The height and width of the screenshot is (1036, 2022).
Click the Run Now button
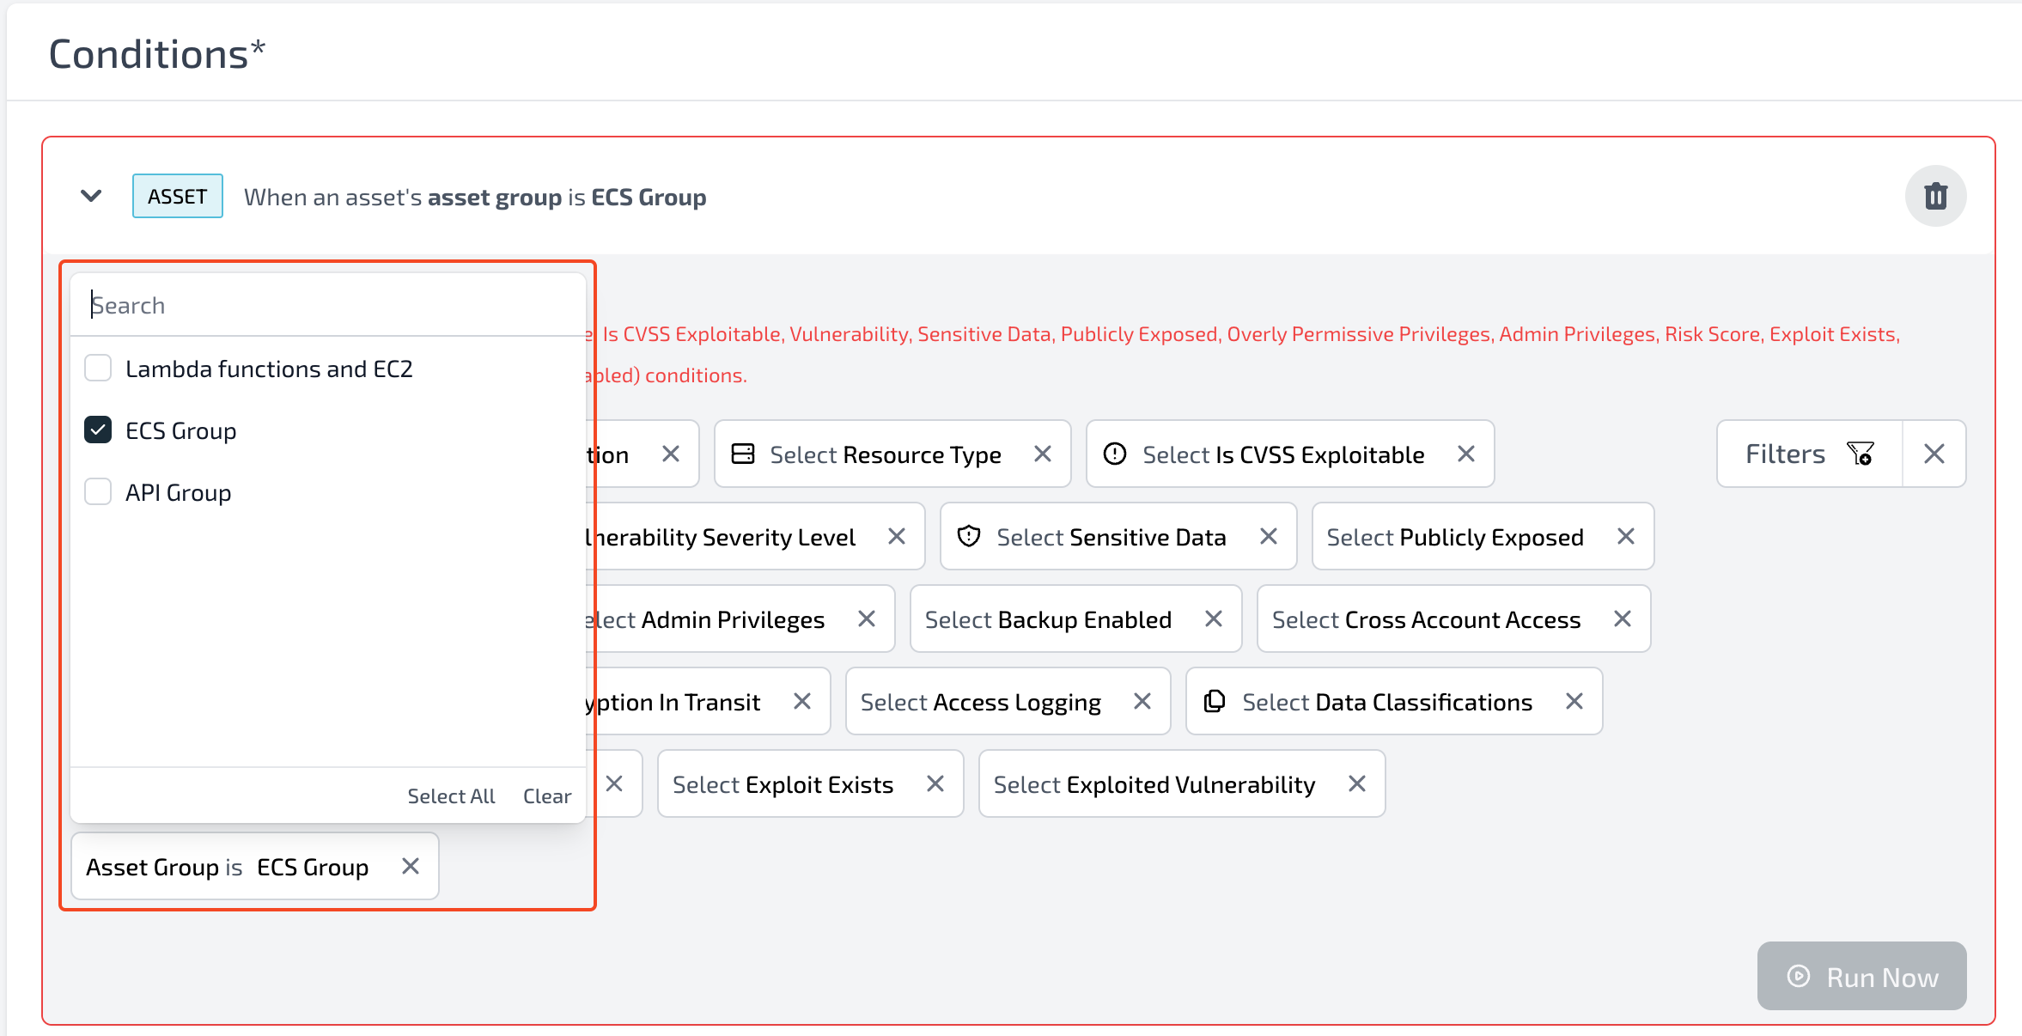click(1861, 976)
